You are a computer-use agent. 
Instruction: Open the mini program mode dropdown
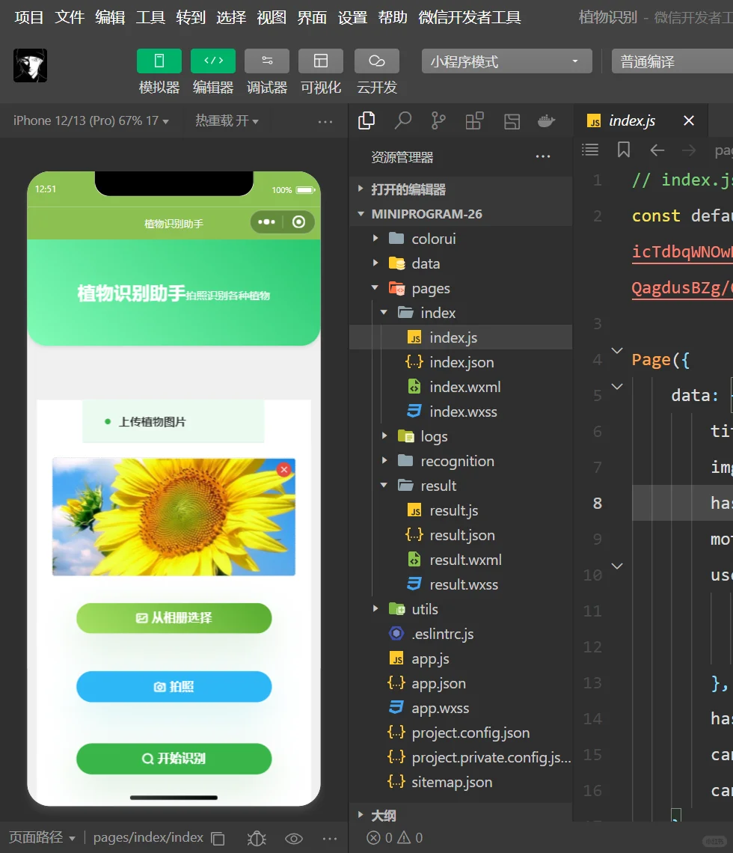tap(507, 61)
